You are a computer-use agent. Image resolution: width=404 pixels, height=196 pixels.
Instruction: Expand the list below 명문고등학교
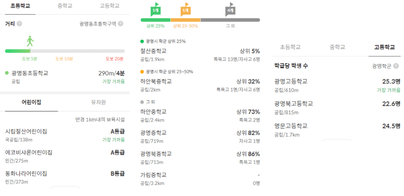click(x=337, y=141)
